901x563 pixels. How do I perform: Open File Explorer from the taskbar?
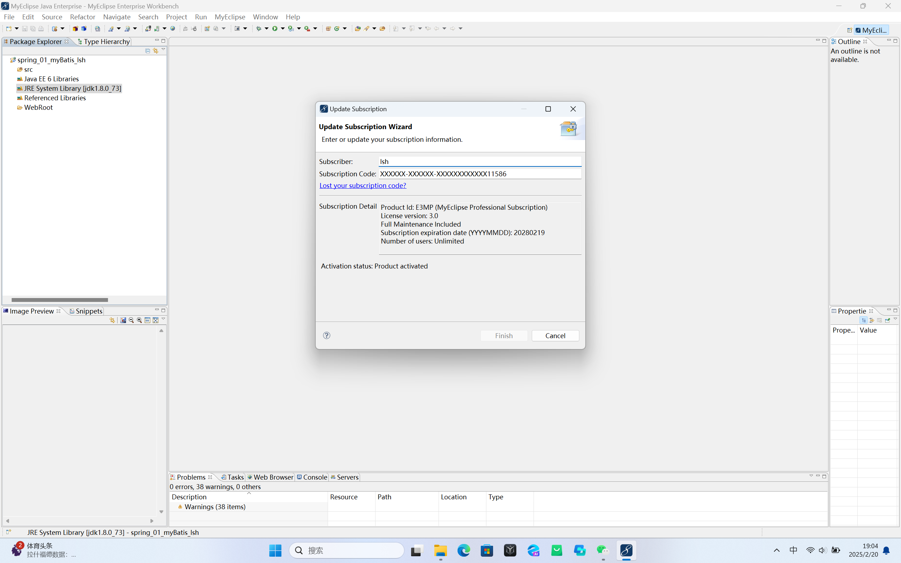coord(440,550)
